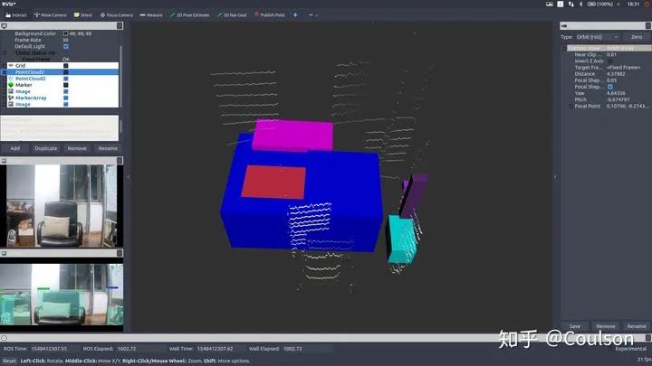The image size is (652, 366).
Task: Toggle the Default Light checkbox
Action: tap(66, 46)
